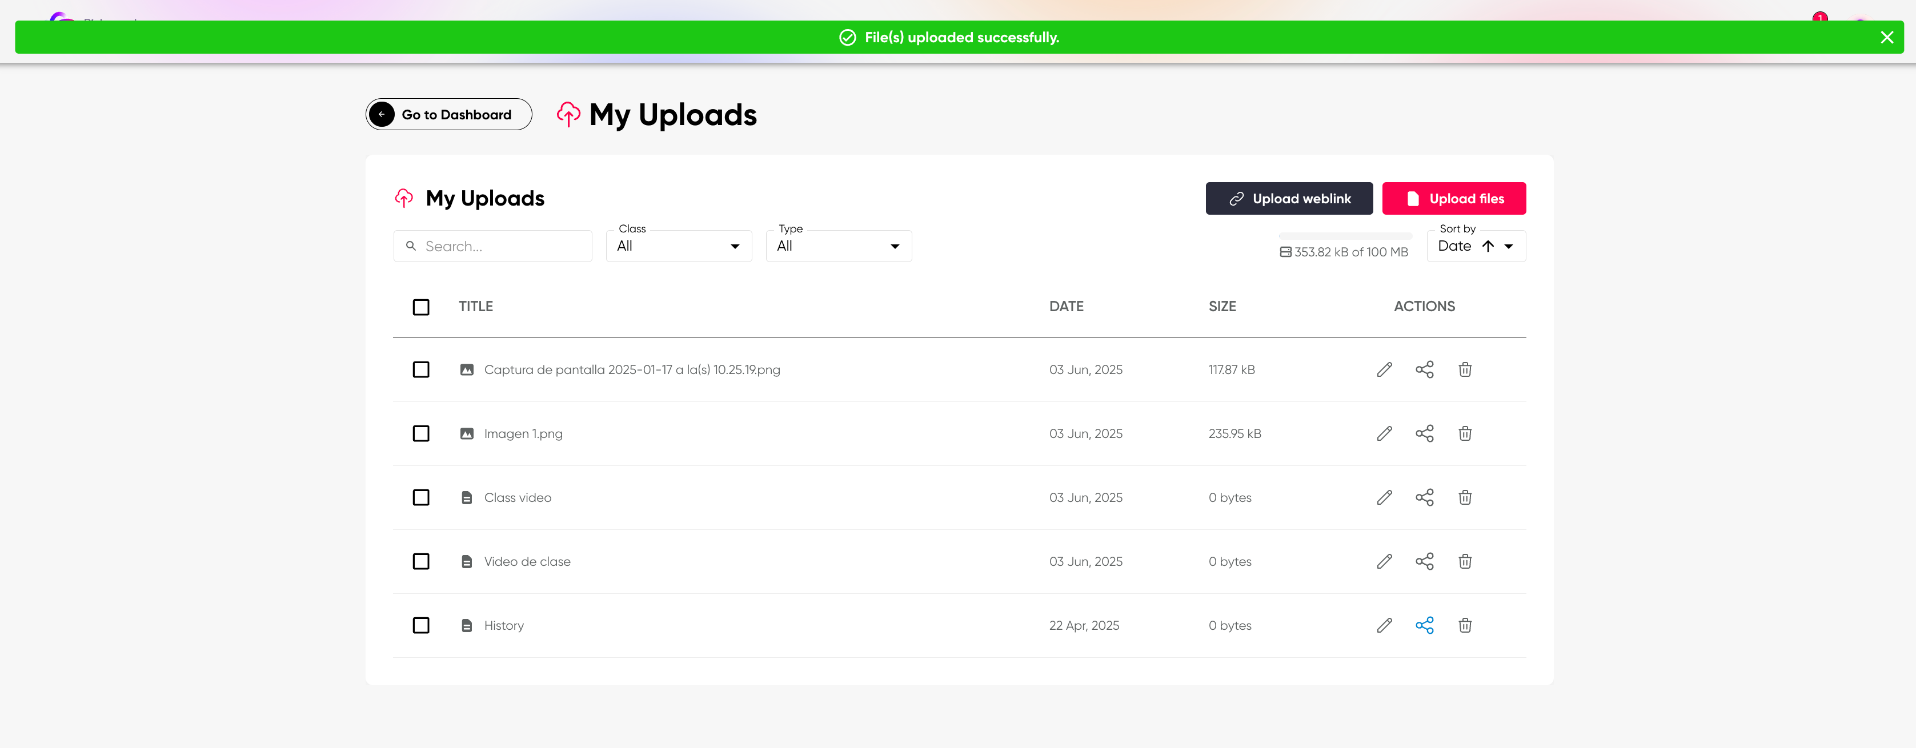This screenshot has width=1916, height=748.
Task: Edit the Imagen 1.png upload with the pencil icon
Action: tap(1384, 433)
